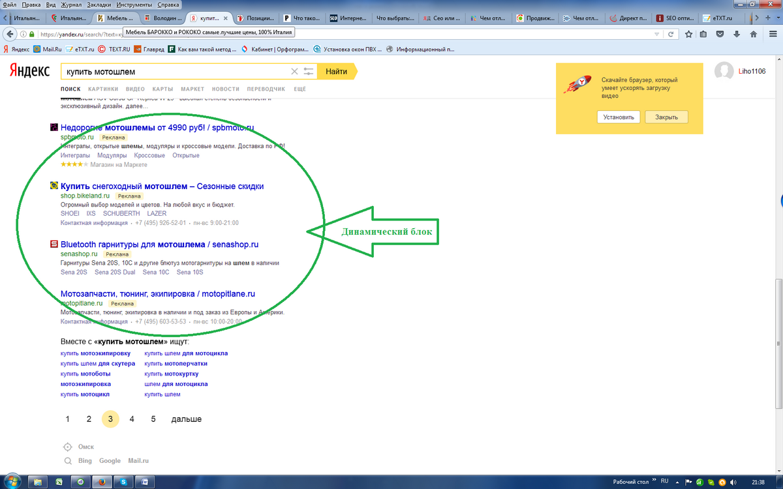Open the Firefox Home page icon

[x=753, y=34]
